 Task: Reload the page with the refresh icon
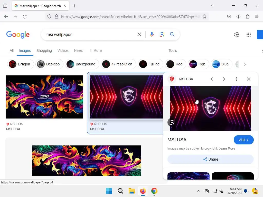coord(25,17)
